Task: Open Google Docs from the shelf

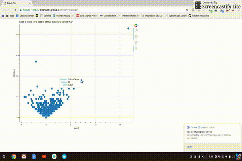Action: pos(34,157)
